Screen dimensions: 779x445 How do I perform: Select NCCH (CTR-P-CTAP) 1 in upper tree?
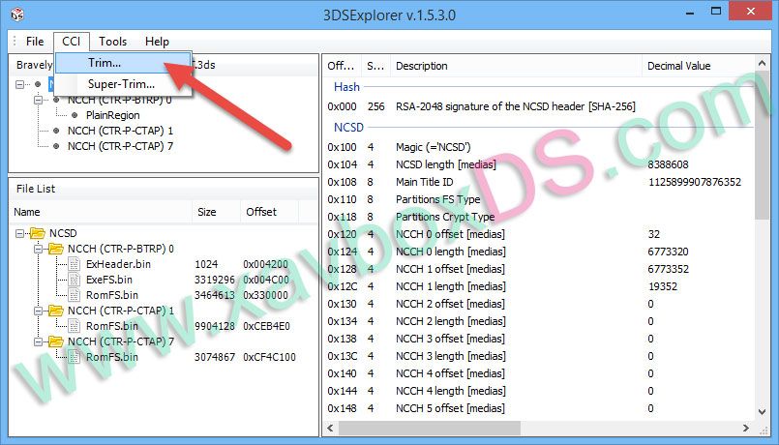pyautogui.click(x=120, y=131)
